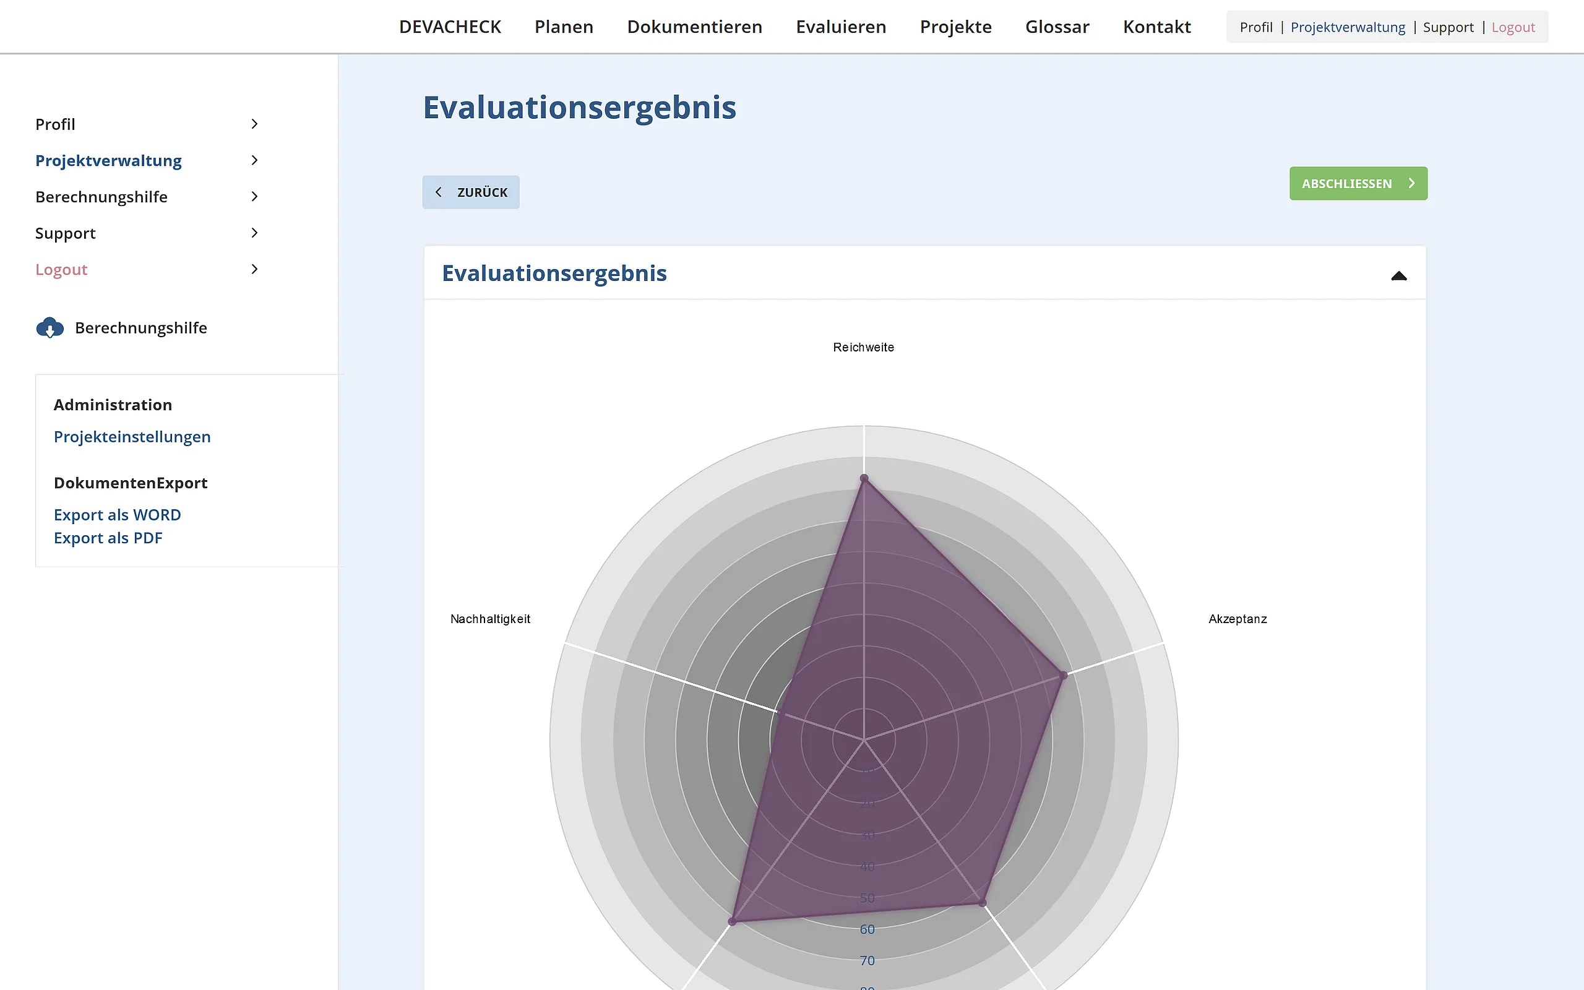
Task: Click the right arrow icon on the ABSCHLIESSEN button
Action: (x=1411, y=183)
